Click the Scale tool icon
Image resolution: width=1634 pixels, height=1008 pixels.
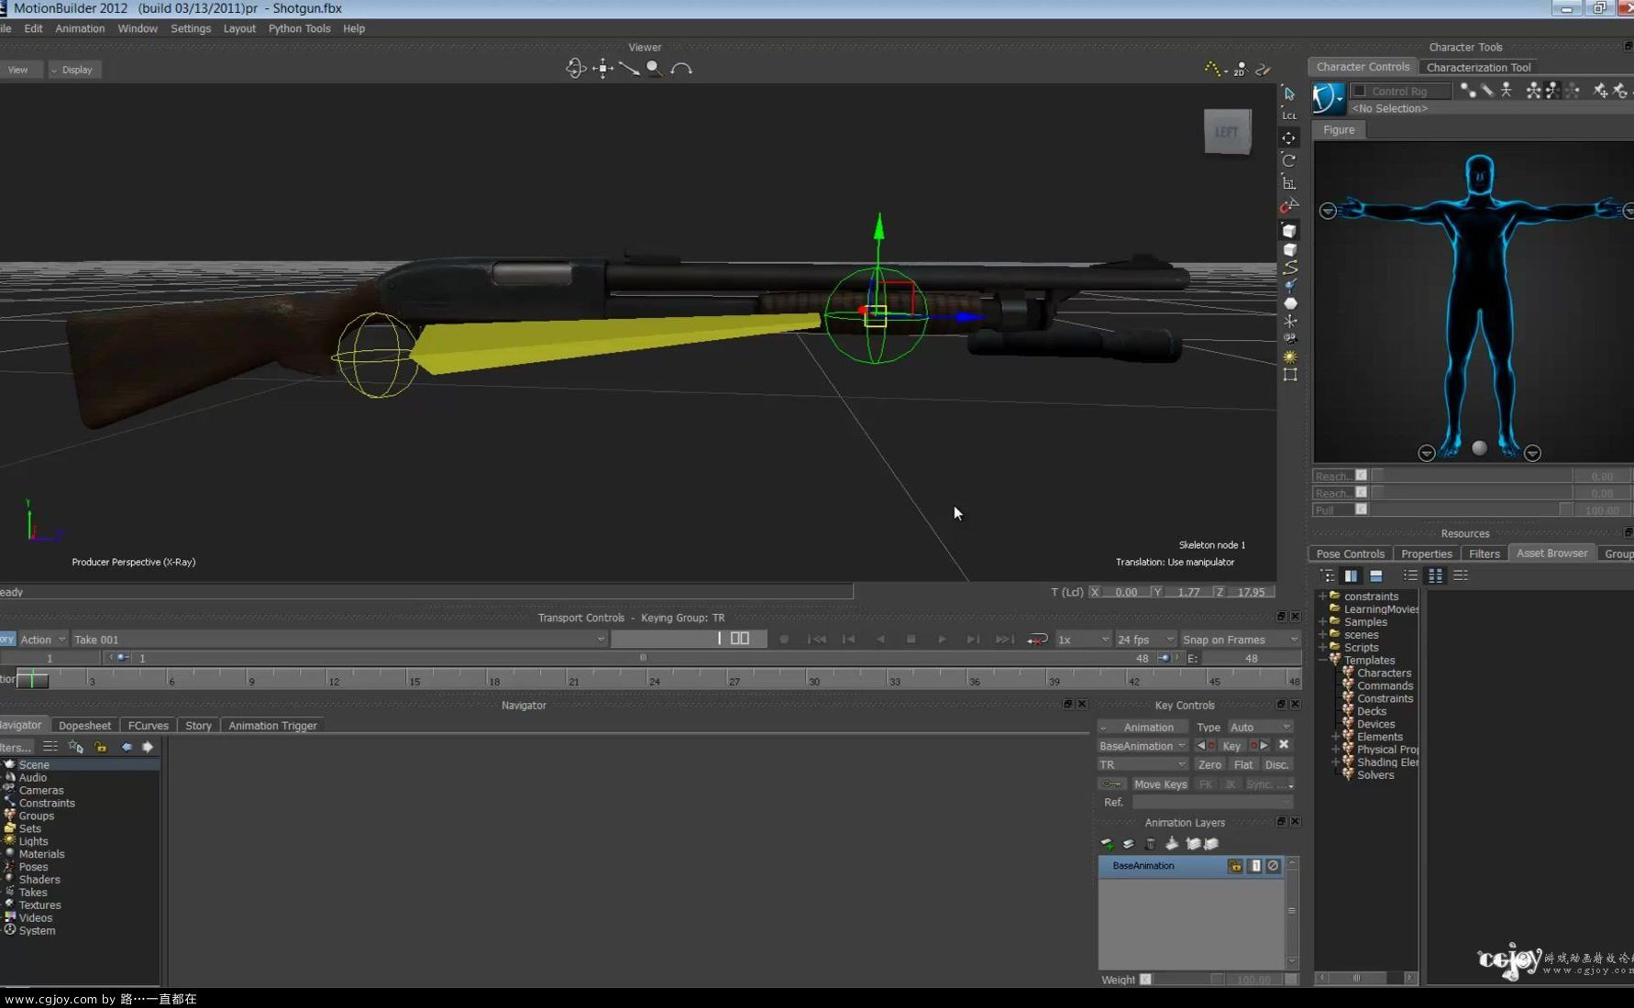click(1289, 182)
